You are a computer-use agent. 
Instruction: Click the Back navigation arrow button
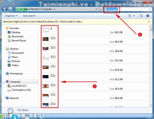(x=5, y=9)
